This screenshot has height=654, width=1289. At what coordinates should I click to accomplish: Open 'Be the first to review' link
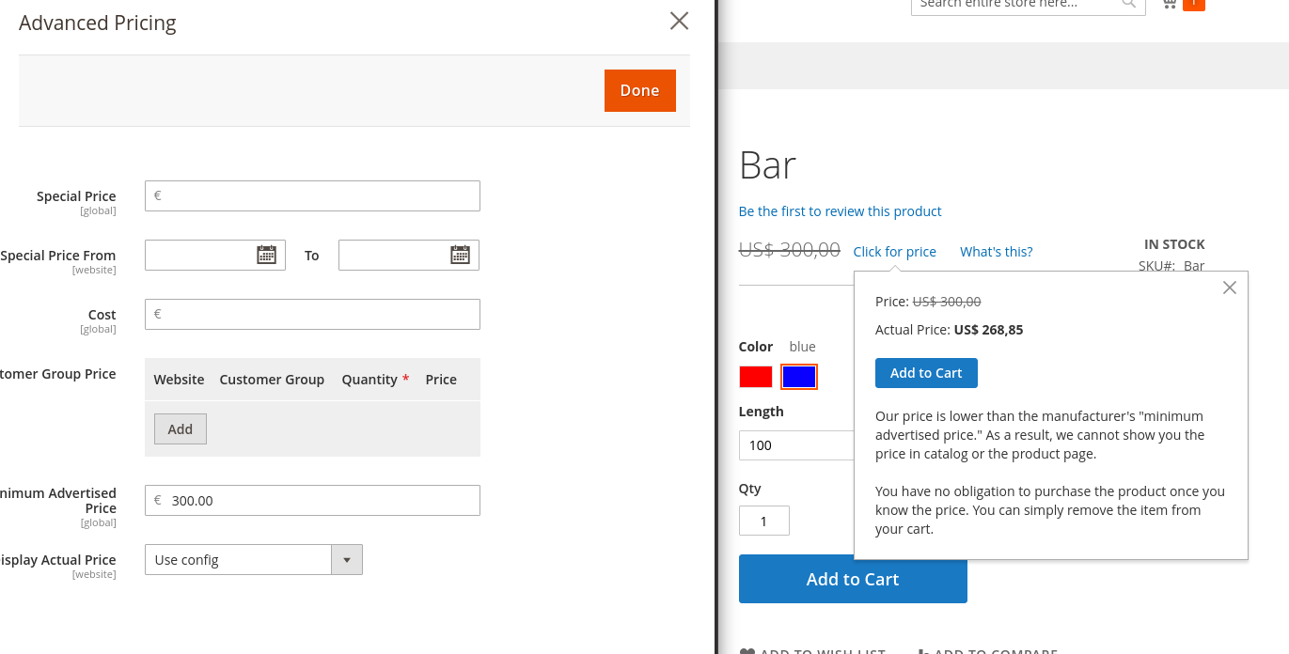[x=840, y=211]
